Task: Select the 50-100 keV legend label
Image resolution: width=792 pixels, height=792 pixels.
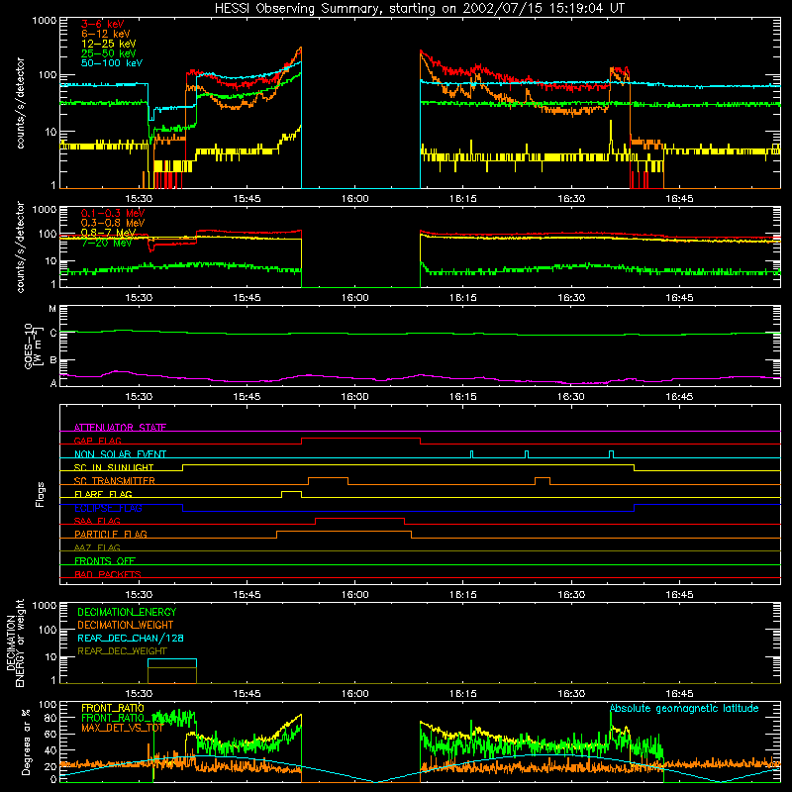Action: pyautogui.click(x=112, y=63)
